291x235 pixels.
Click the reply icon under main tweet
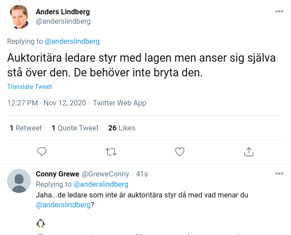(42, 152)
